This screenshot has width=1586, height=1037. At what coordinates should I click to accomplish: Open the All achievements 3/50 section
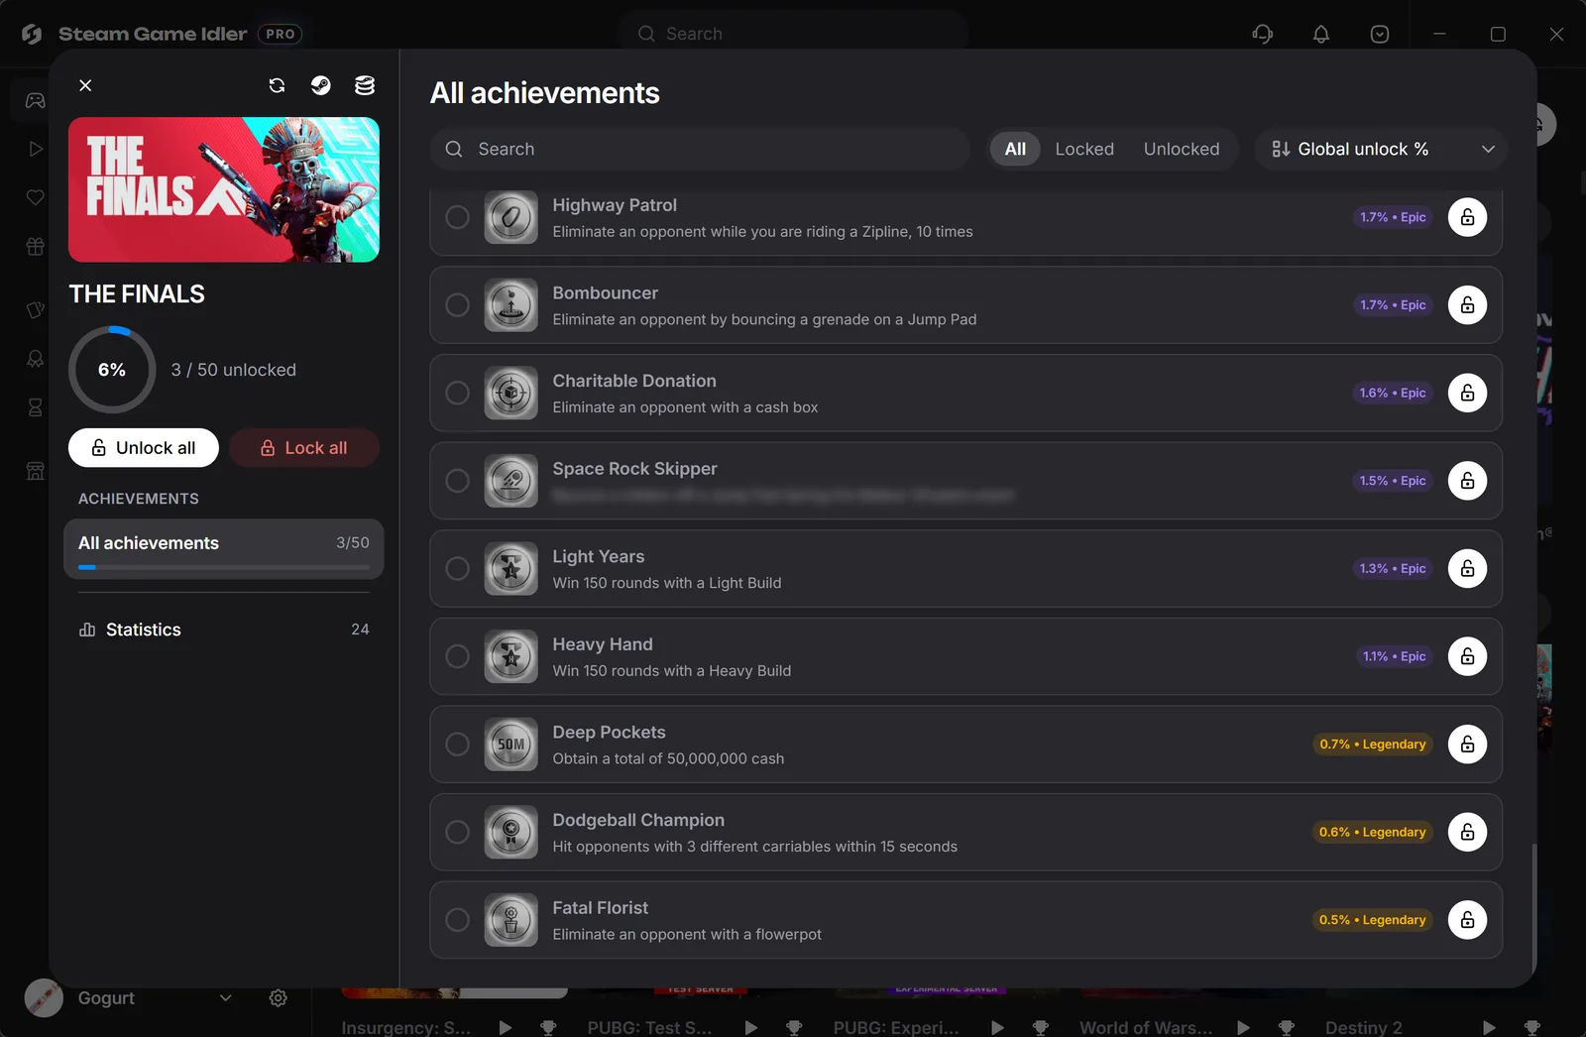coord(224,548)
